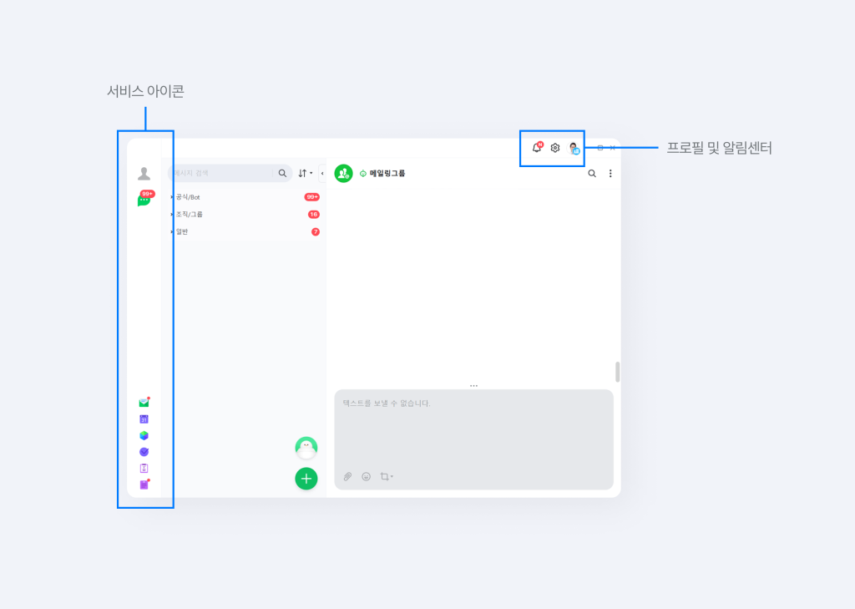Image resolution: width=855 pixels, height=609 pixels.
Task: Open the screen capture crop dropdown
Action: [386, 476]
